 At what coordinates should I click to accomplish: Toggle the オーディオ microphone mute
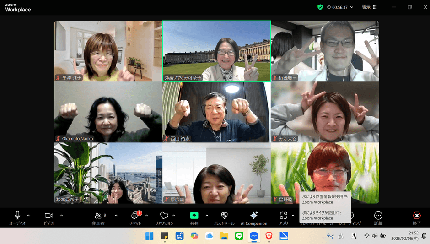(x=17, y=216)
